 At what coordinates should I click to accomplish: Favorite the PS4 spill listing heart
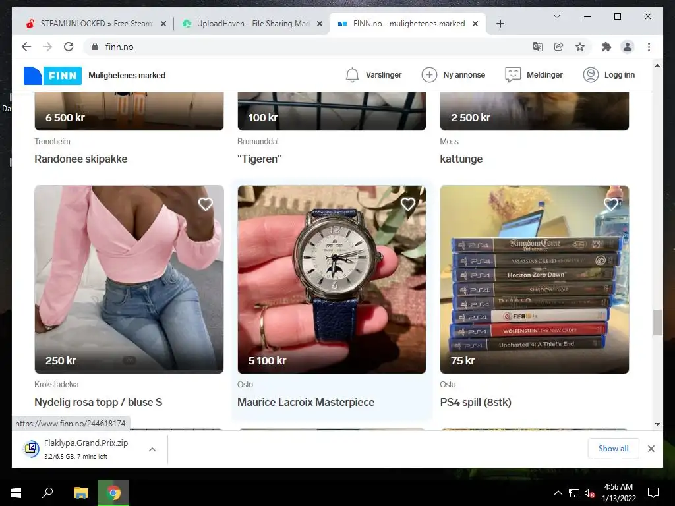(x=611, y=204)
